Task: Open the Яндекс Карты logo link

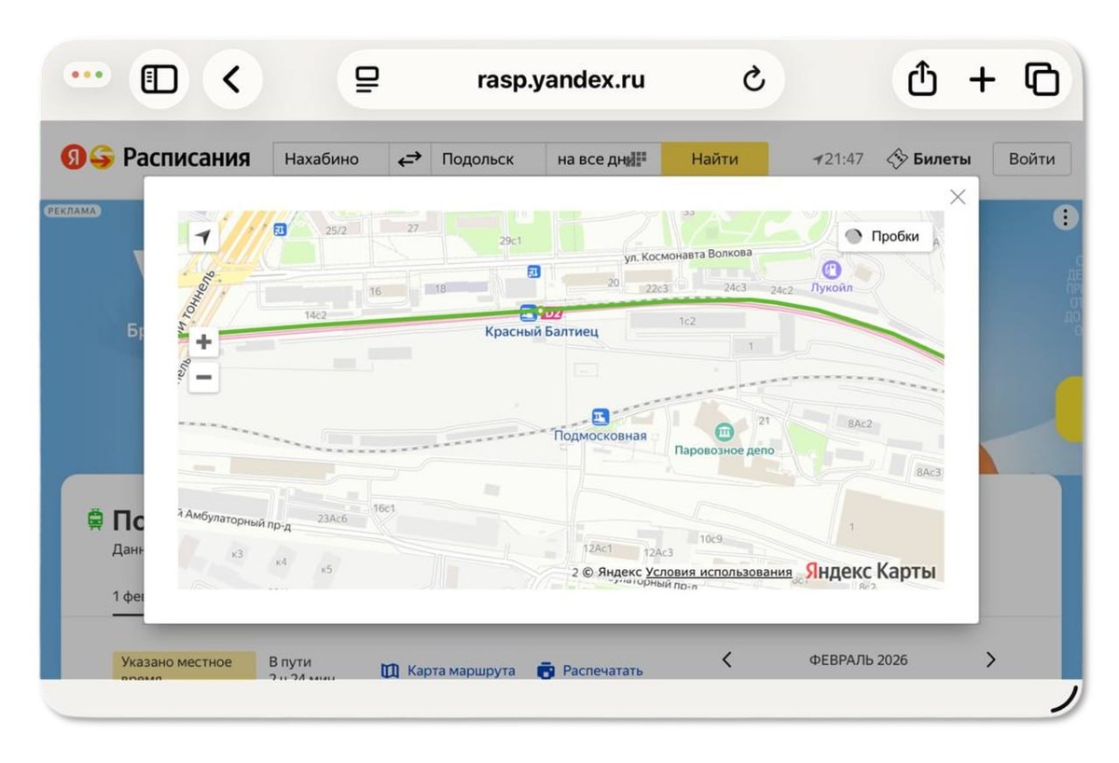Action: point(870,571)
